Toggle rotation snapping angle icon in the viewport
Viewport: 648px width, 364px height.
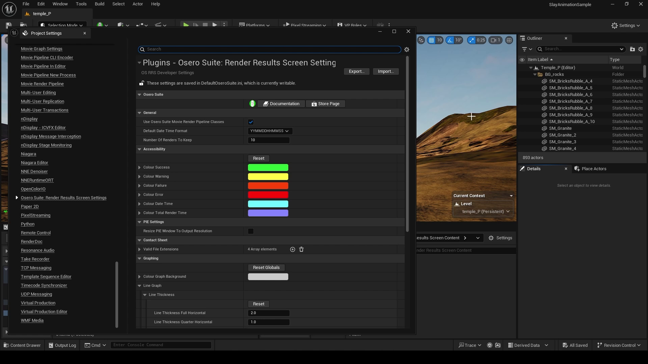tap(450, 40)
